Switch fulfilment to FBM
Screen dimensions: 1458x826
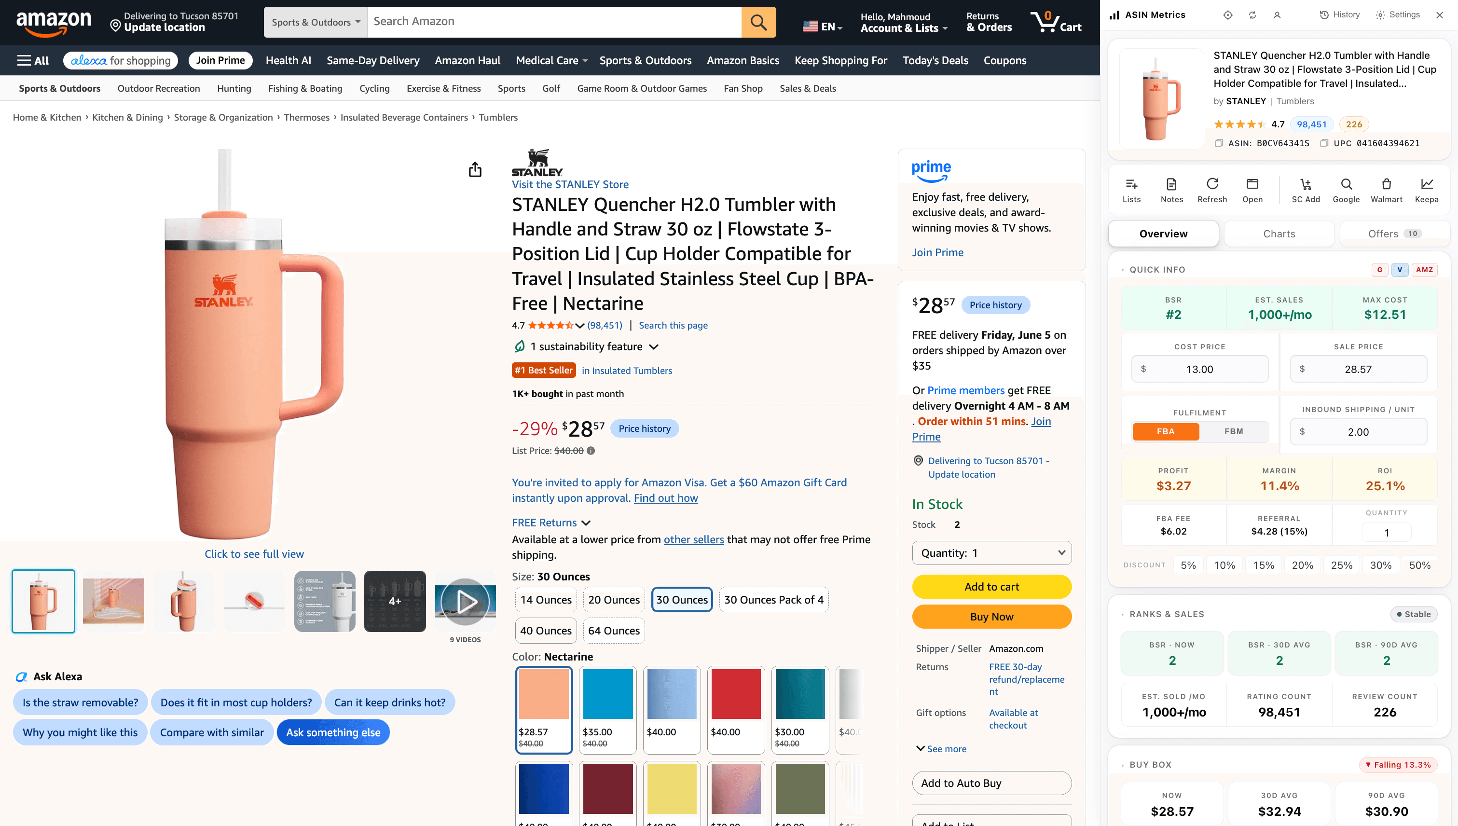click(x=1233, y=431)
